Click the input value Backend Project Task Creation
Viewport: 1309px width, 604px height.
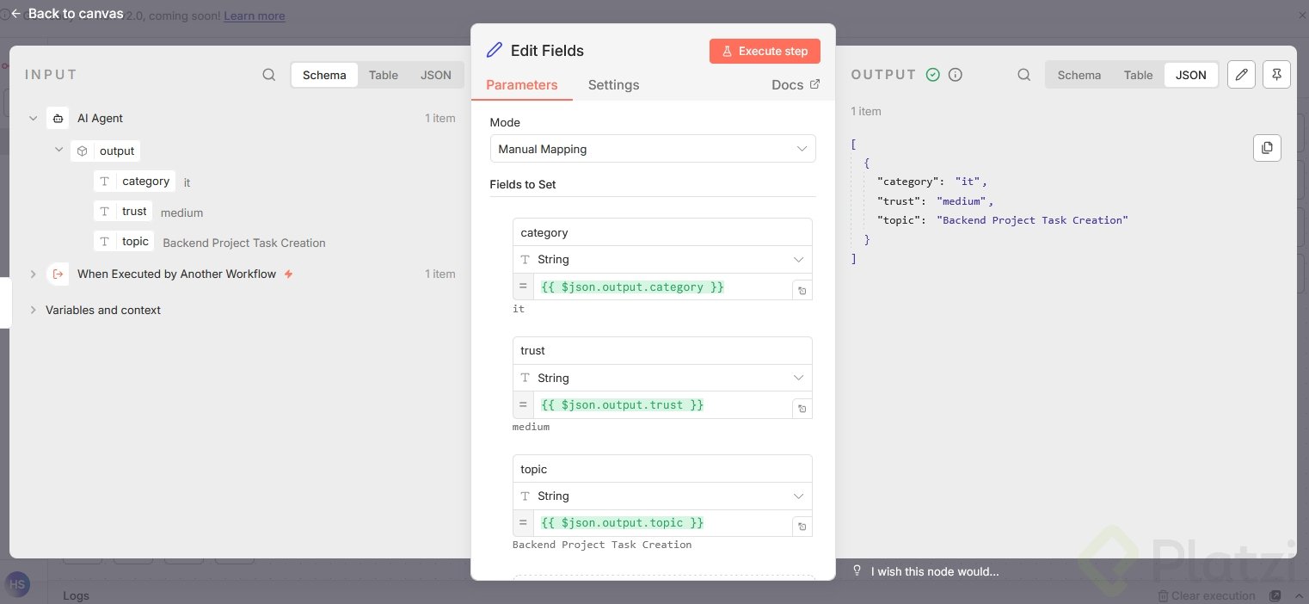(244, 243)
